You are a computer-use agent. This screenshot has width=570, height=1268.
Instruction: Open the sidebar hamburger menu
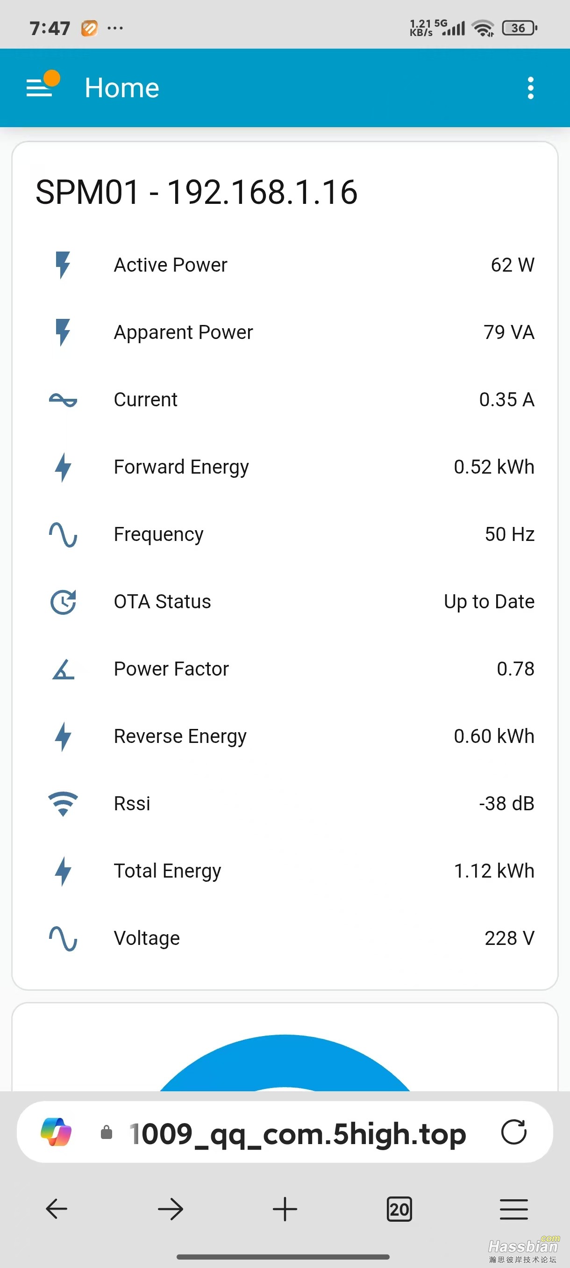click(x=39, y=88)
